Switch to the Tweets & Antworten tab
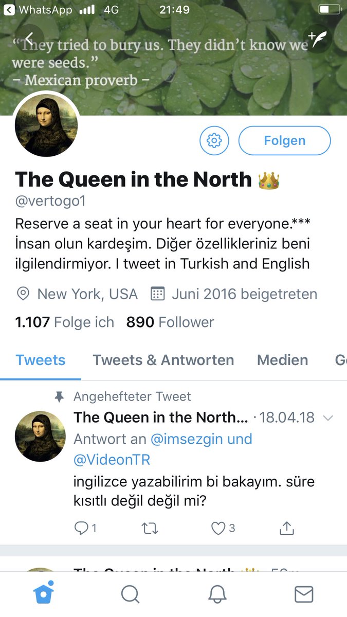Viewport: 347px width, 617px height. pyautogui.click(x=163, y=360)
